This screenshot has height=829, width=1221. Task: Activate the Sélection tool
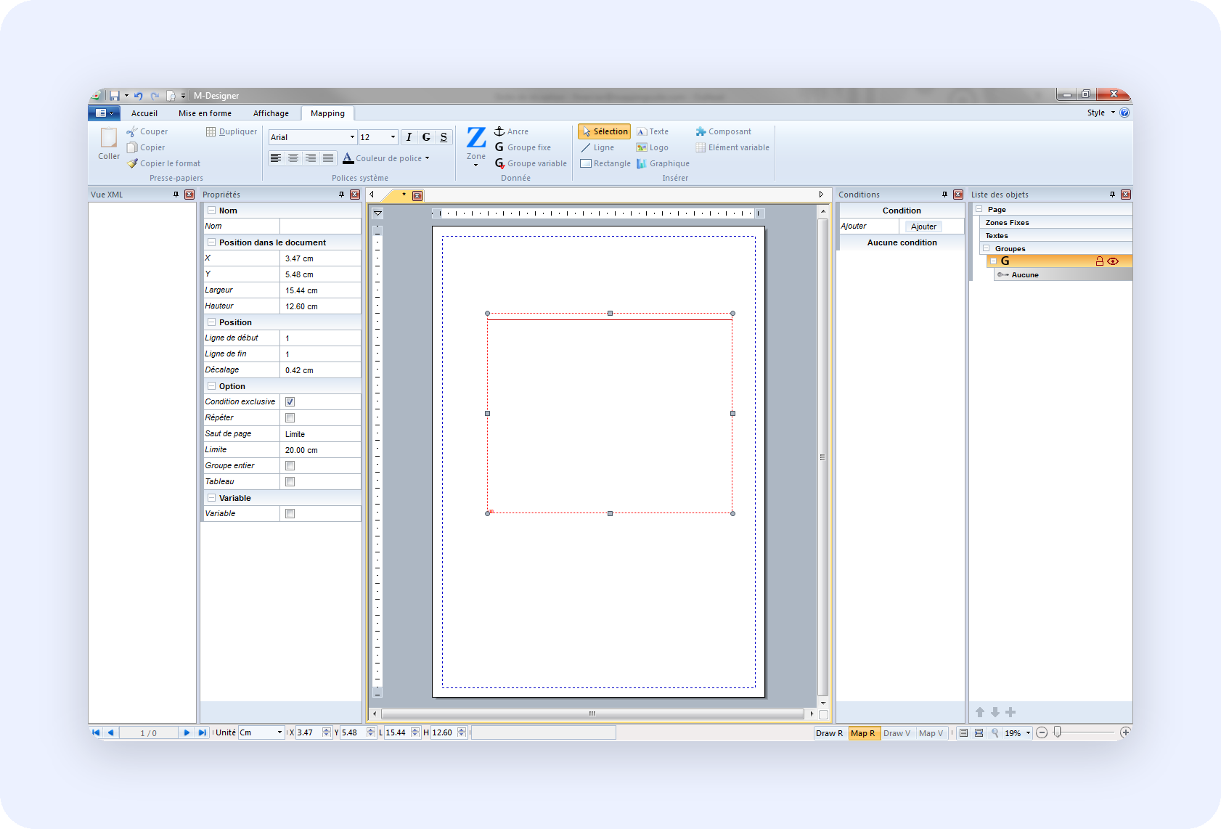pyautogui.click(x=604, y=131)
